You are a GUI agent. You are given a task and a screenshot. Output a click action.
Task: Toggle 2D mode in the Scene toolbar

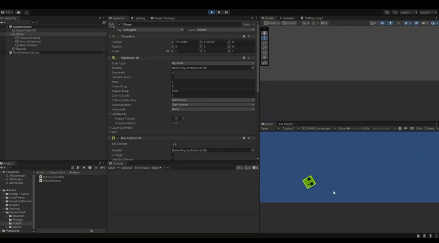382,23
